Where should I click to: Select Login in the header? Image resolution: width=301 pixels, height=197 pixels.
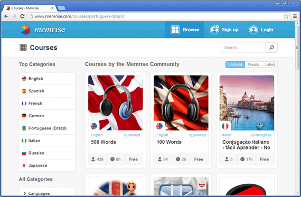[261, 30]
